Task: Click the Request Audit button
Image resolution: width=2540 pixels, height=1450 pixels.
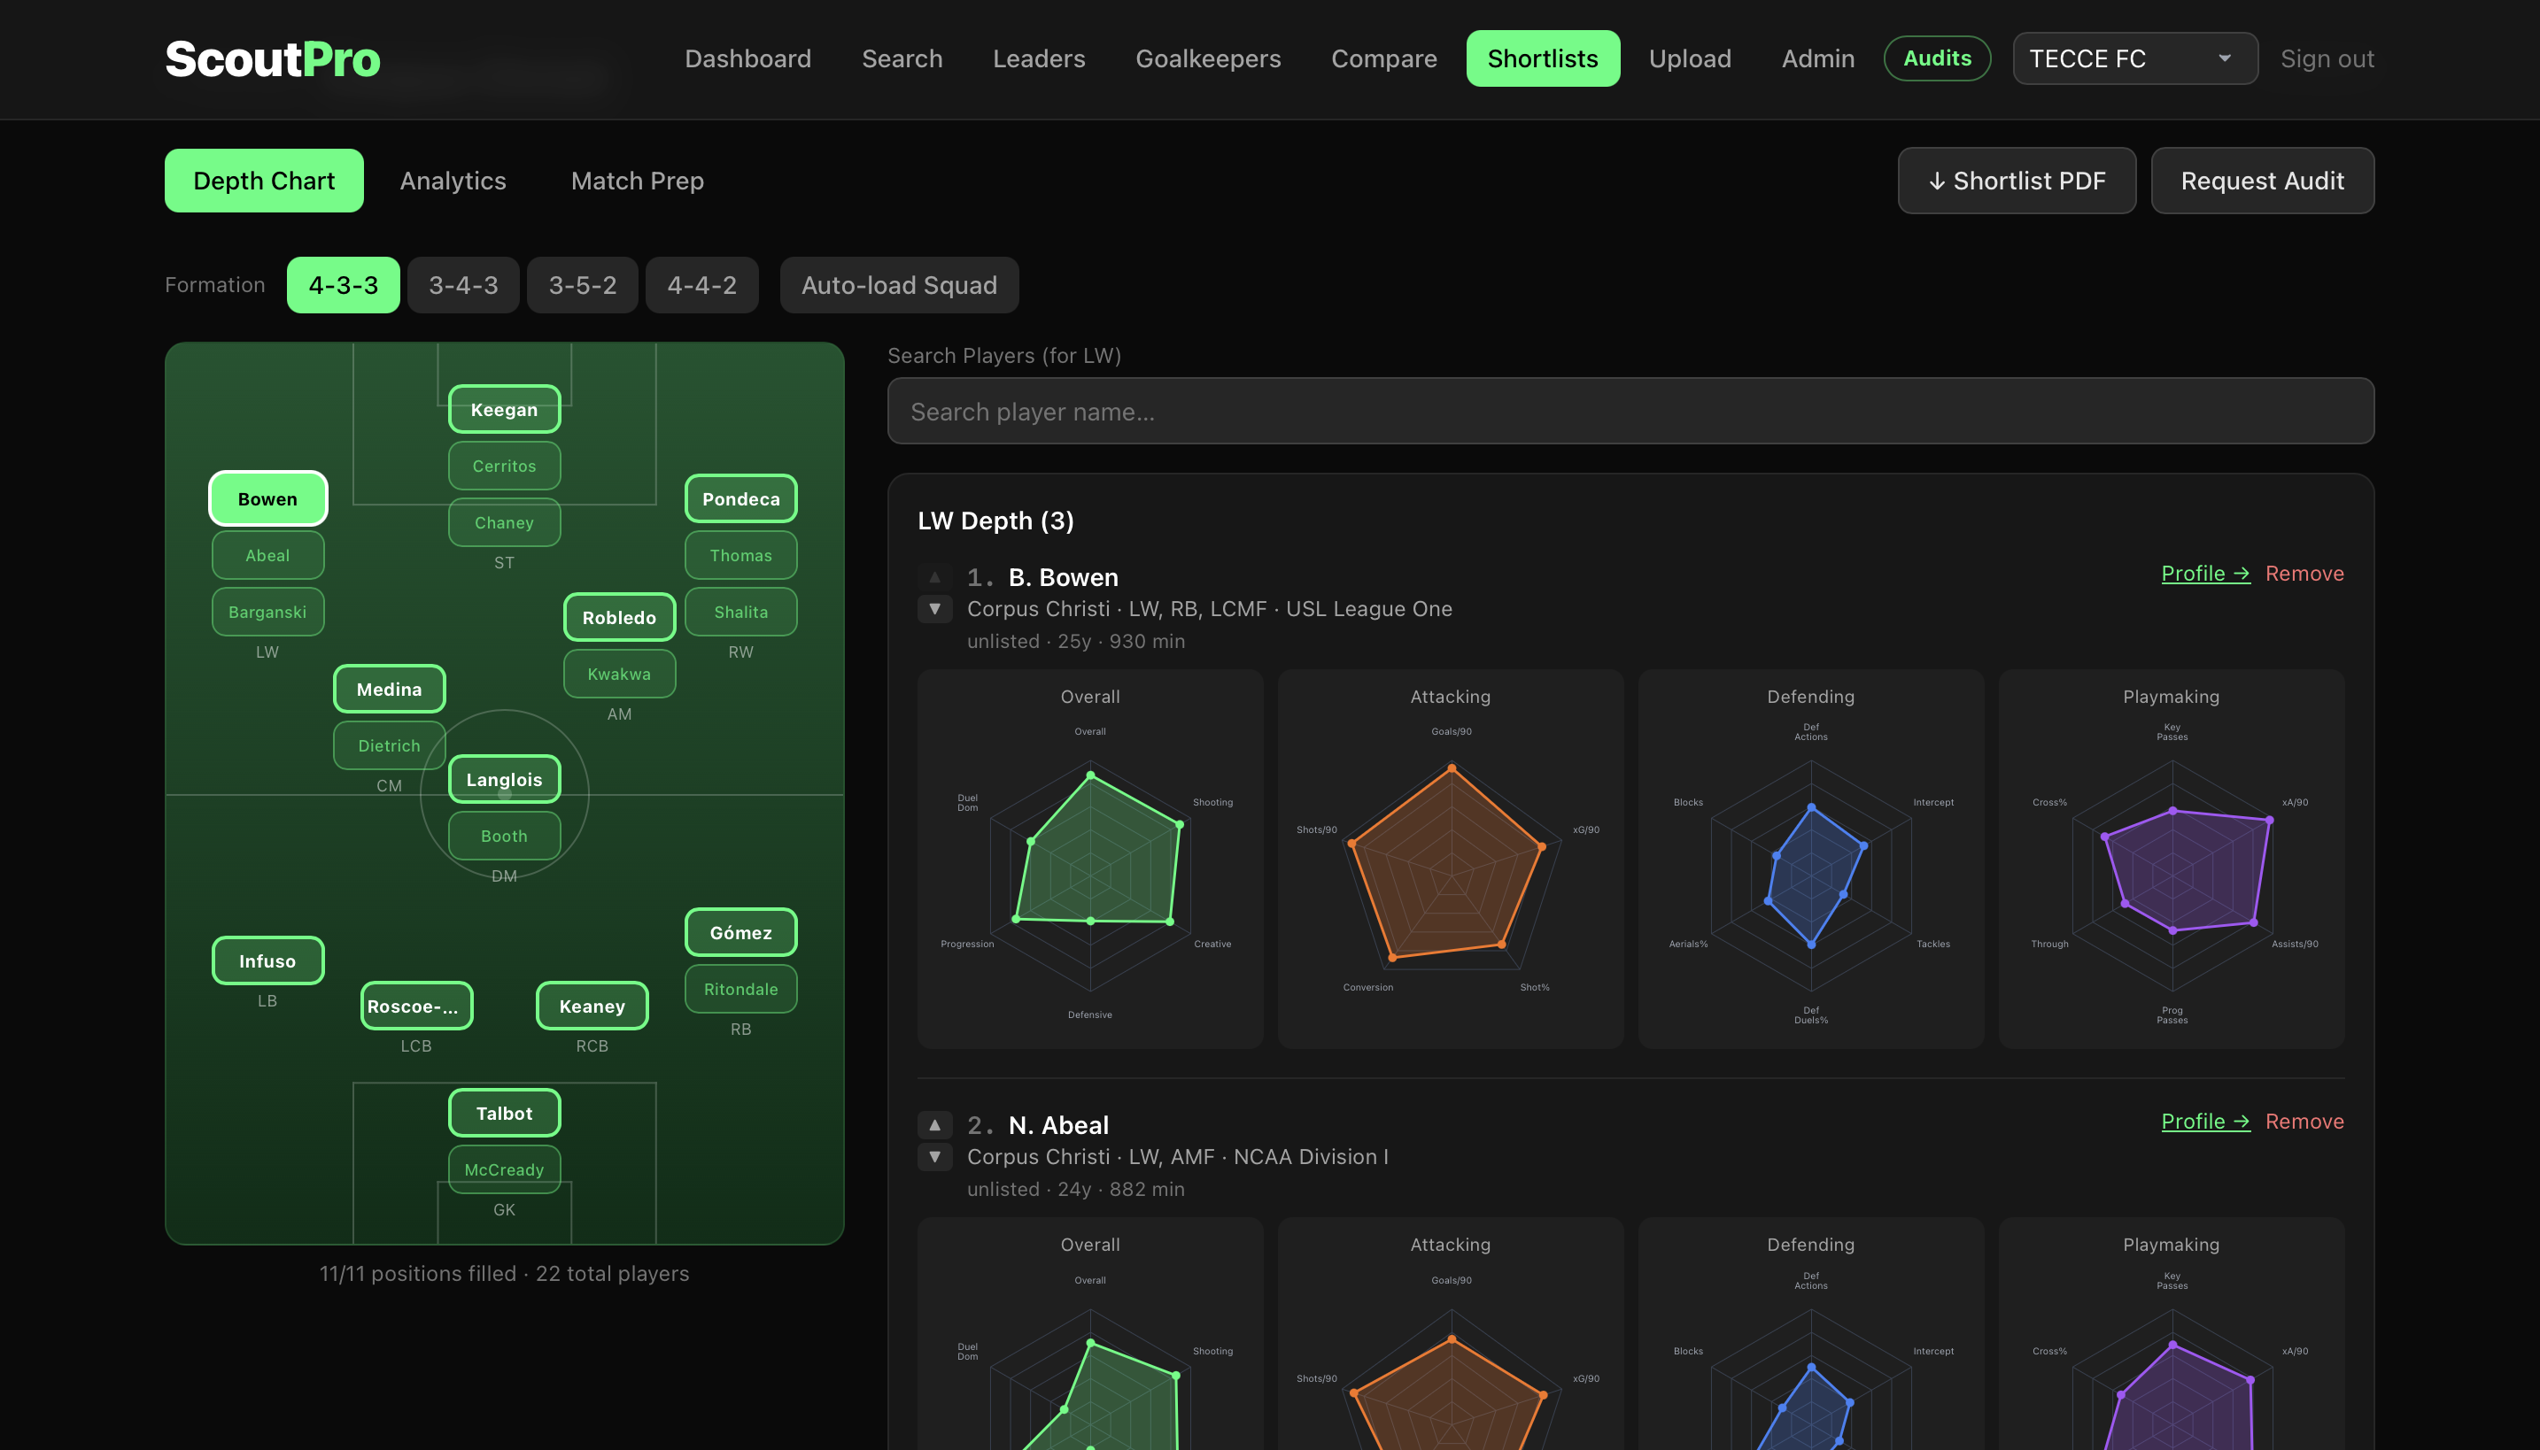Action: [x=2263, y=181]
